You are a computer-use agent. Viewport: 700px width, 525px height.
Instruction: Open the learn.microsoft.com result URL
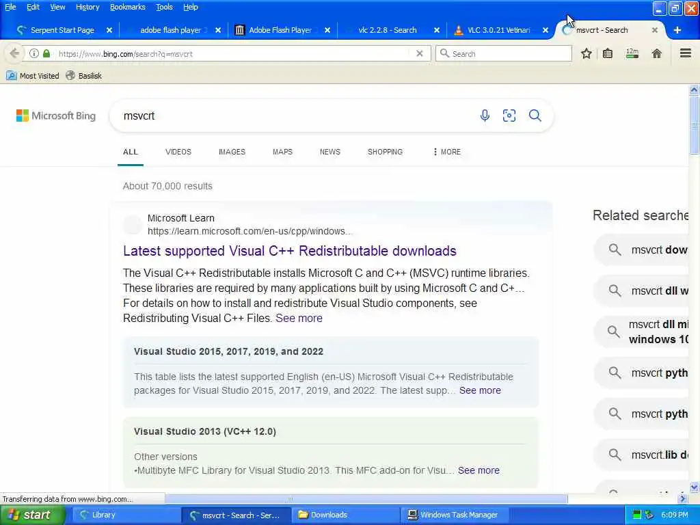click(x=250, y=231)
